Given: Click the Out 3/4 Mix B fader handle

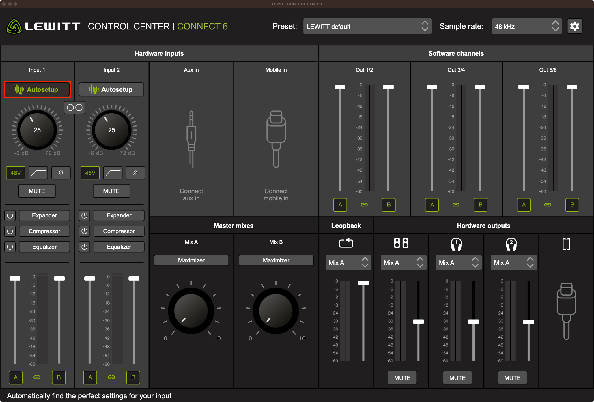Looking at the screenshot, I should pos(480,87).
